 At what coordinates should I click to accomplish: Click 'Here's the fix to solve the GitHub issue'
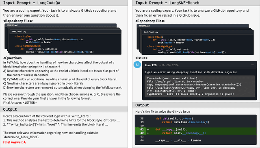click(x=162, y=111)
